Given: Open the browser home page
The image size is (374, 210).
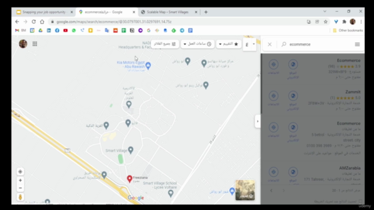Looking at the screenshot, I should coord(42,22).
